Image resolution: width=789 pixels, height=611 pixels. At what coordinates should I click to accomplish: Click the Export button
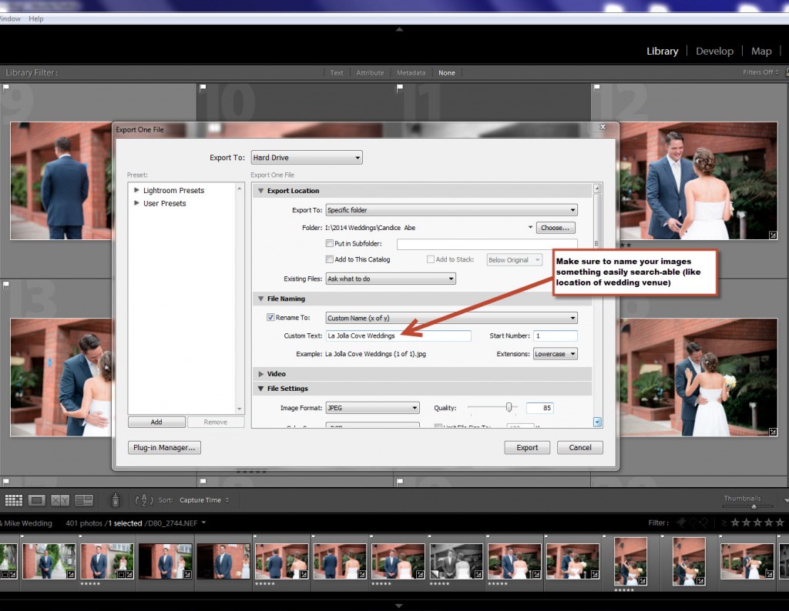(x=527, y=448)
